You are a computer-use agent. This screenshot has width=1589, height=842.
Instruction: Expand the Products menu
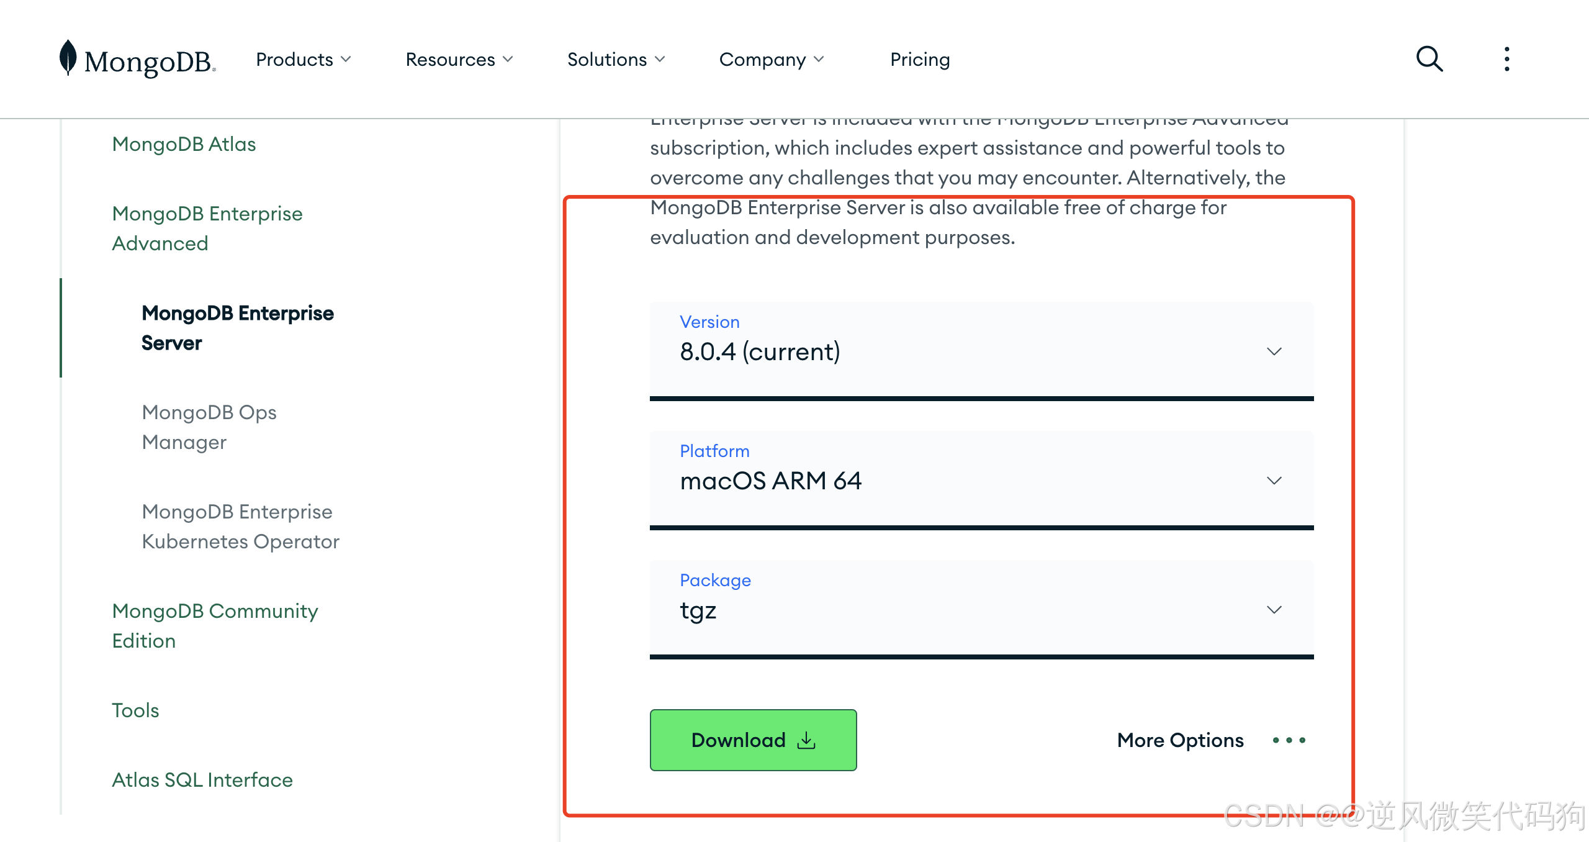pyautogui.click(x=304, y=59)
